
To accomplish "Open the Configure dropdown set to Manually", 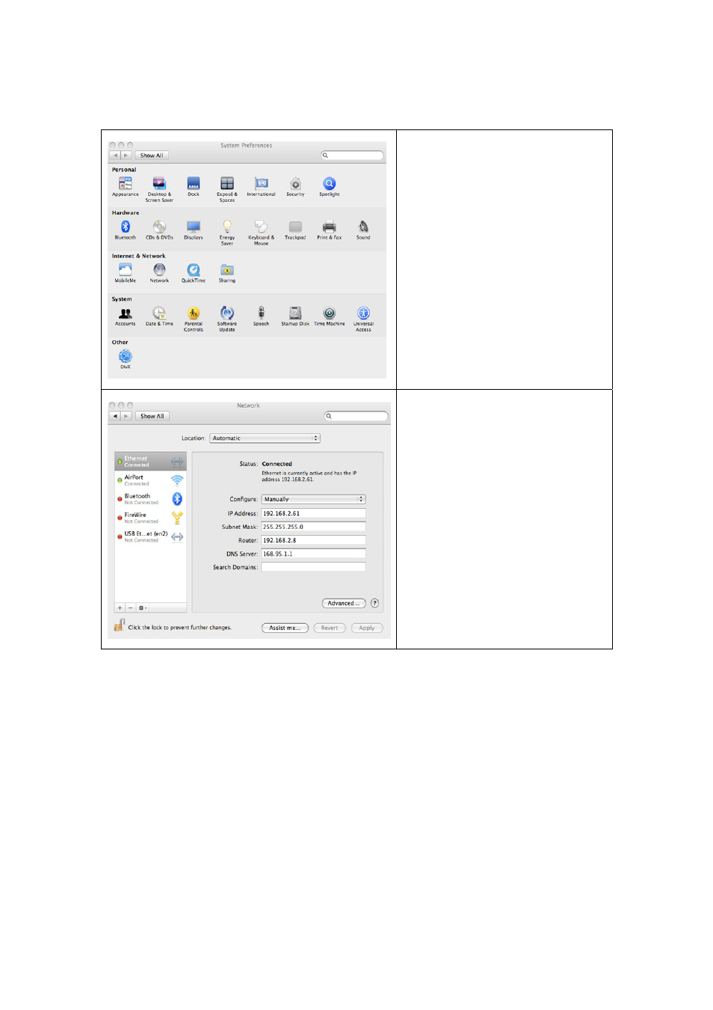I will click(x=313, y=499).
